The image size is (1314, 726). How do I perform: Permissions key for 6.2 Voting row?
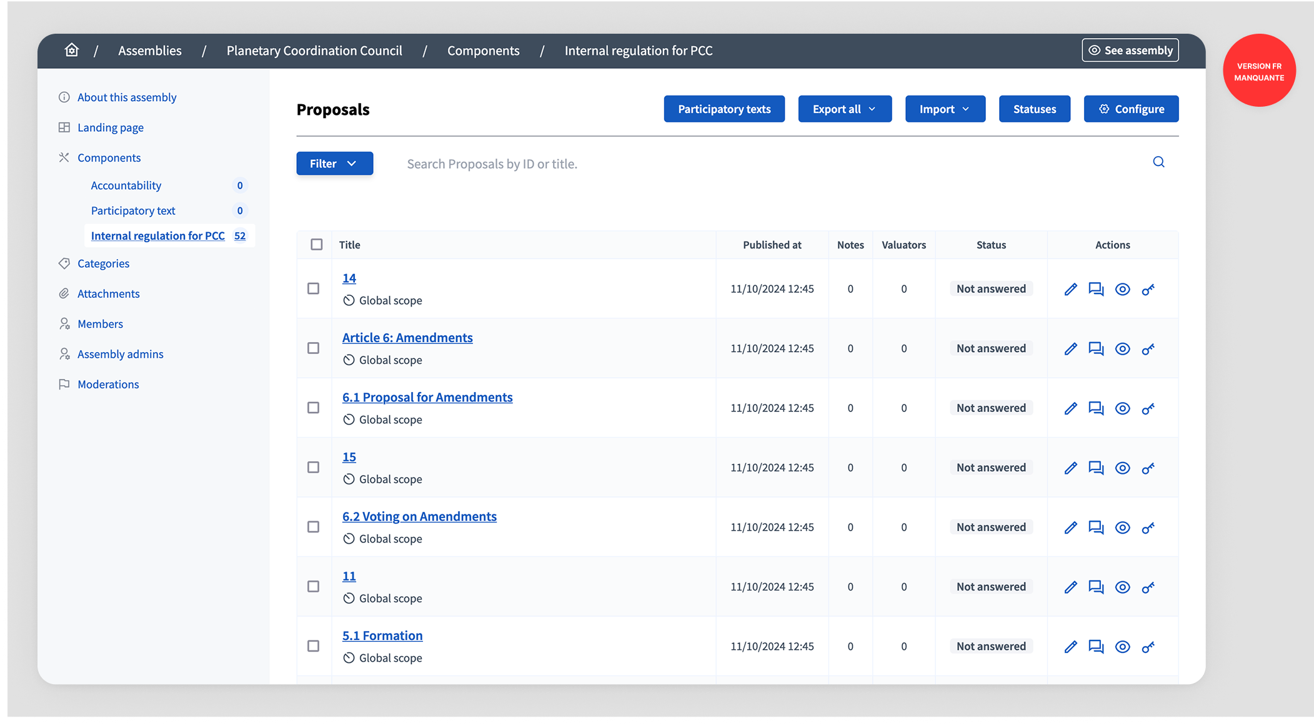pos(1148,527)
